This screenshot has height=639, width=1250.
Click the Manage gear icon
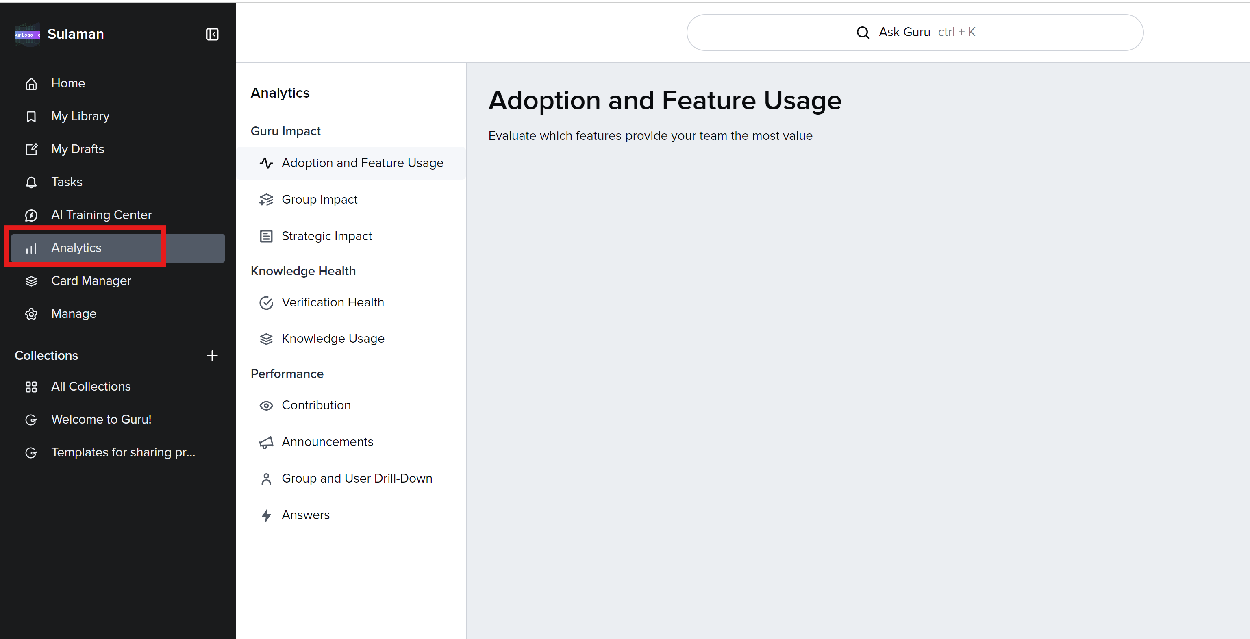point(31,314)
